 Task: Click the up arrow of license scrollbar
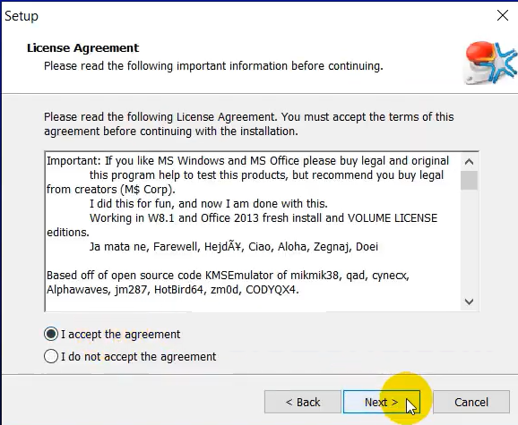[469, 162]
